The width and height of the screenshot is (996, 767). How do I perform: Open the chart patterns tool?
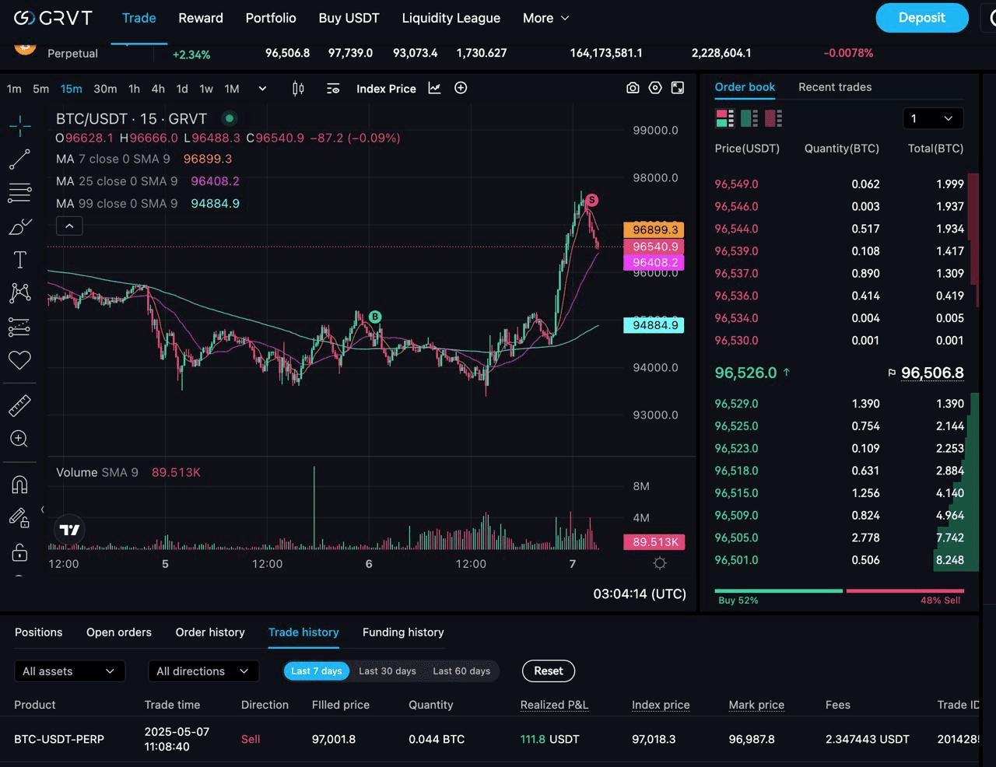click(19, 293)
